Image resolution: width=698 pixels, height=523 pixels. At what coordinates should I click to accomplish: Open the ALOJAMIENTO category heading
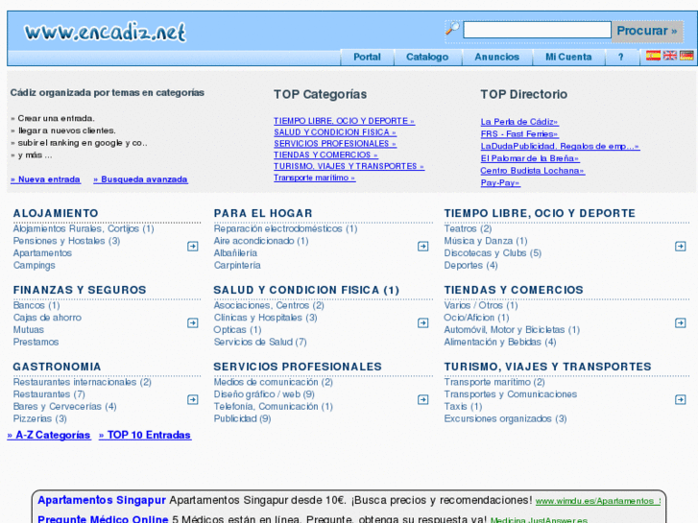[x=56, y=213]
